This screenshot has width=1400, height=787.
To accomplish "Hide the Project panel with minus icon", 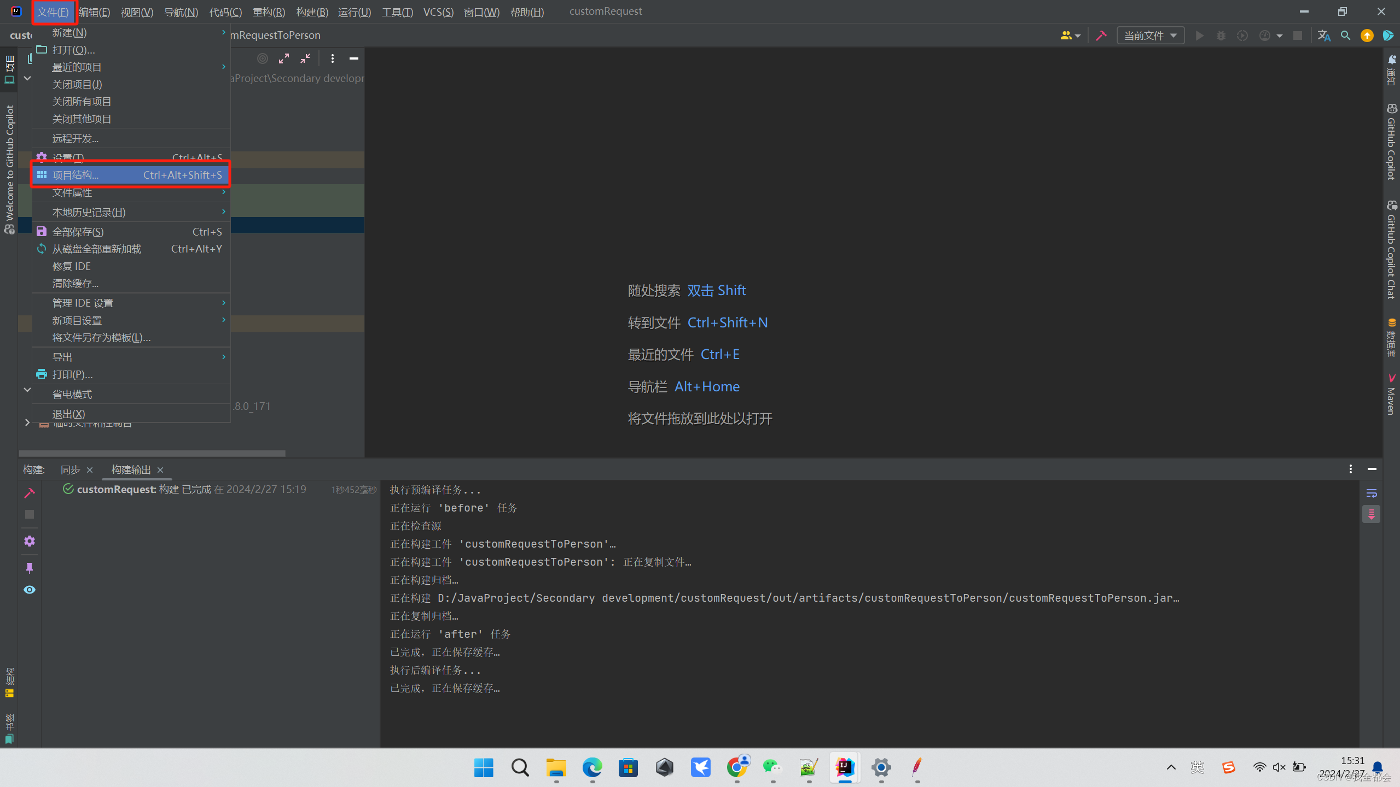I will click(x=354, y=58).
